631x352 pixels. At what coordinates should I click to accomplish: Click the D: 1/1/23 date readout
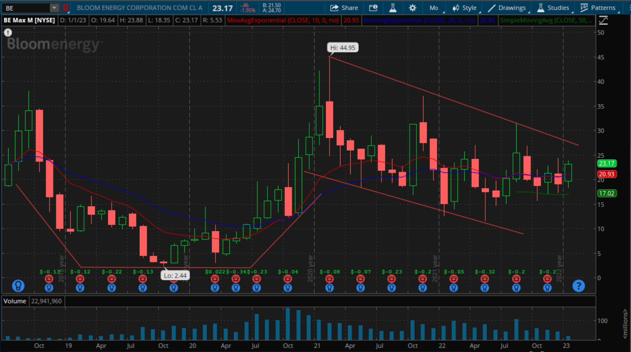74,20
